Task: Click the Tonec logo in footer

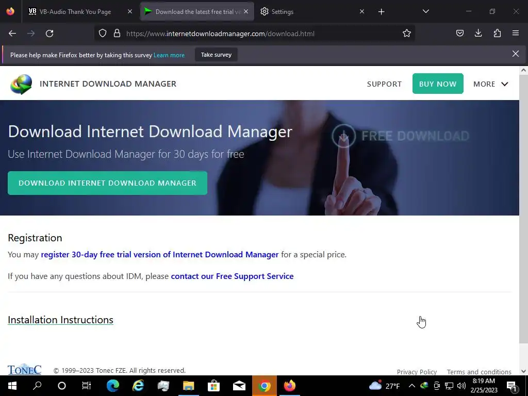Action: pos(25,369)
